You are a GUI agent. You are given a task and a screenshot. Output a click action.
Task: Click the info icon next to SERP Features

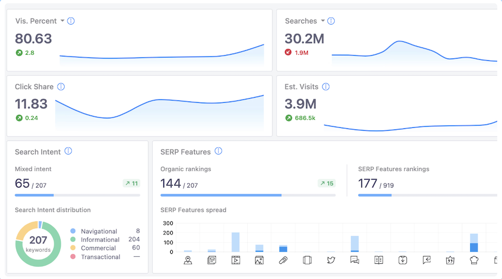coord(218,151)
